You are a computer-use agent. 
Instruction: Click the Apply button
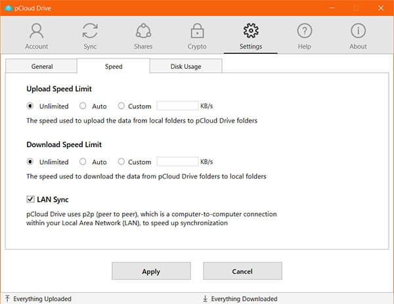pos(151,271)
